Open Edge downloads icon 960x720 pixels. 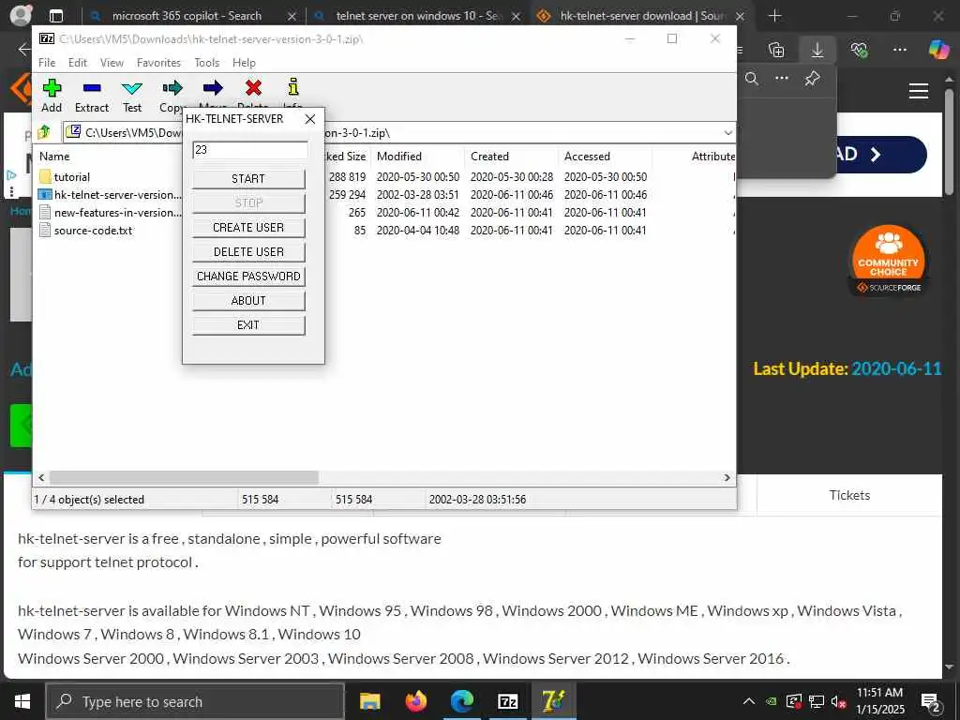click(817, 50)
